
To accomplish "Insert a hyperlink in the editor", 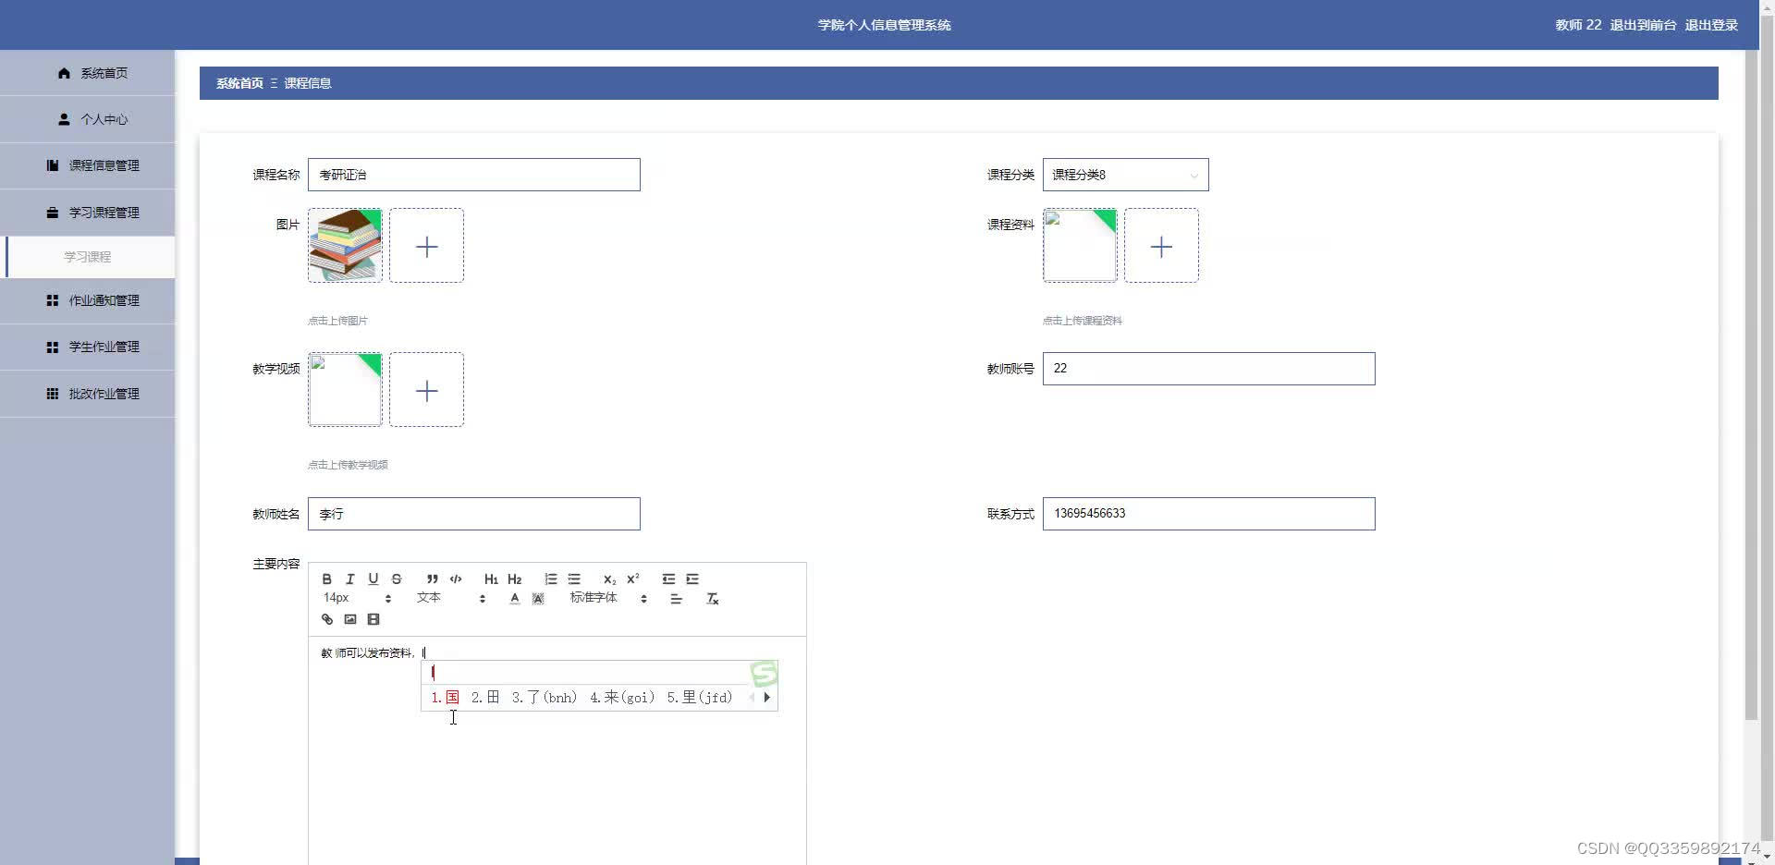I will pyautogui.click(x=327, y=619).
